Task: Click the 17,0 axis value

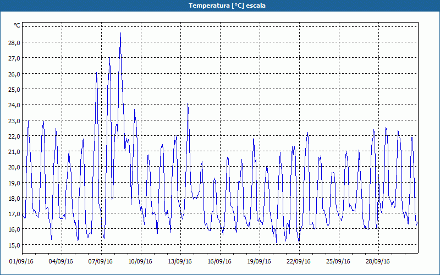Action: pos(15,213)
